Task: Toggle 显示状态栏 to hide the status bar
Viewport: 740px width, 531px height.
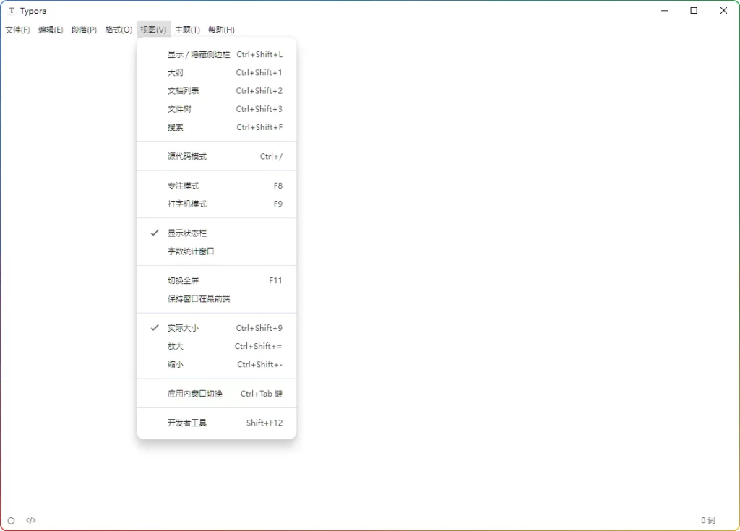Action: pyautogui.click(x=186, y=232)
